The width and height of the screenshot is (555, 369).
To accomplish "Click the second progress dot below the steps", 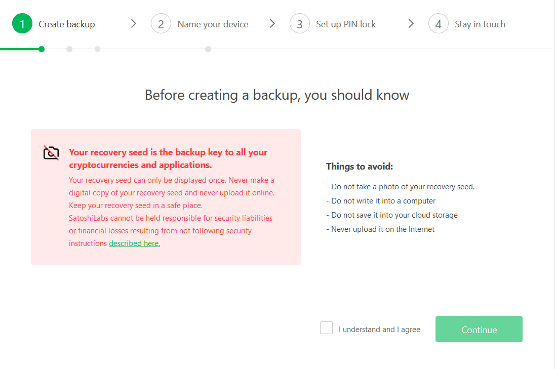I will pos(69,49).
